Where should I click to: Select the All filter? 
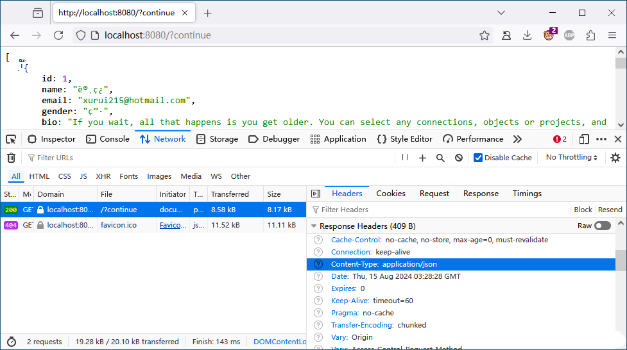(x=16, y=176)
